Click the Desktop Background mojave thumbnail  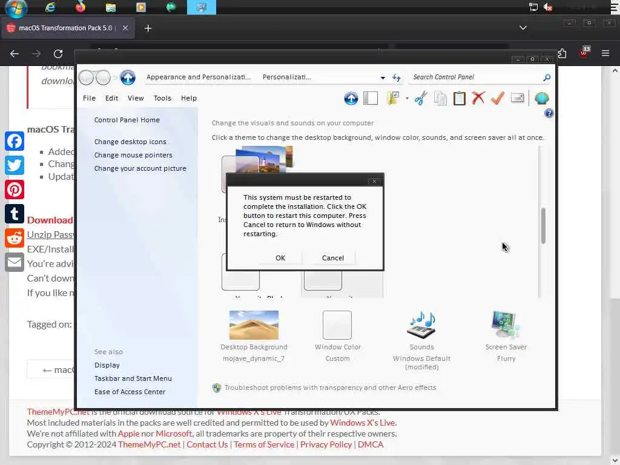click(254, 325)
